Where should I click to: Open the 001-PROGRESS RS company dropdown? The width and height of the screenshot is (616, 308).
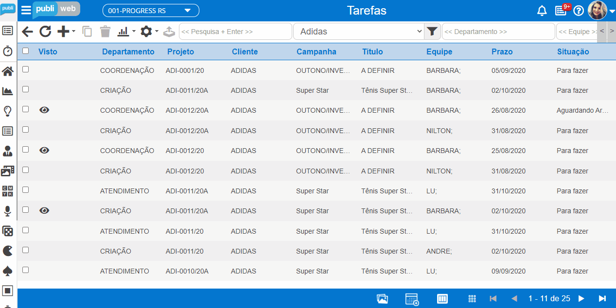coord(151,11)
